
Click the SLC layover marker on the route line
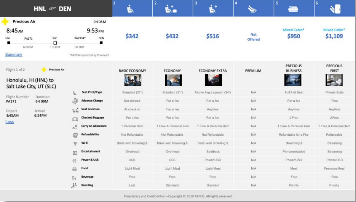(55, 43)
